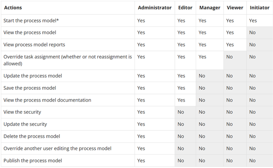Image resolution: width=273 pixels, height=168 pixels.
Task: Select the Manager column header
Action: 210,8
